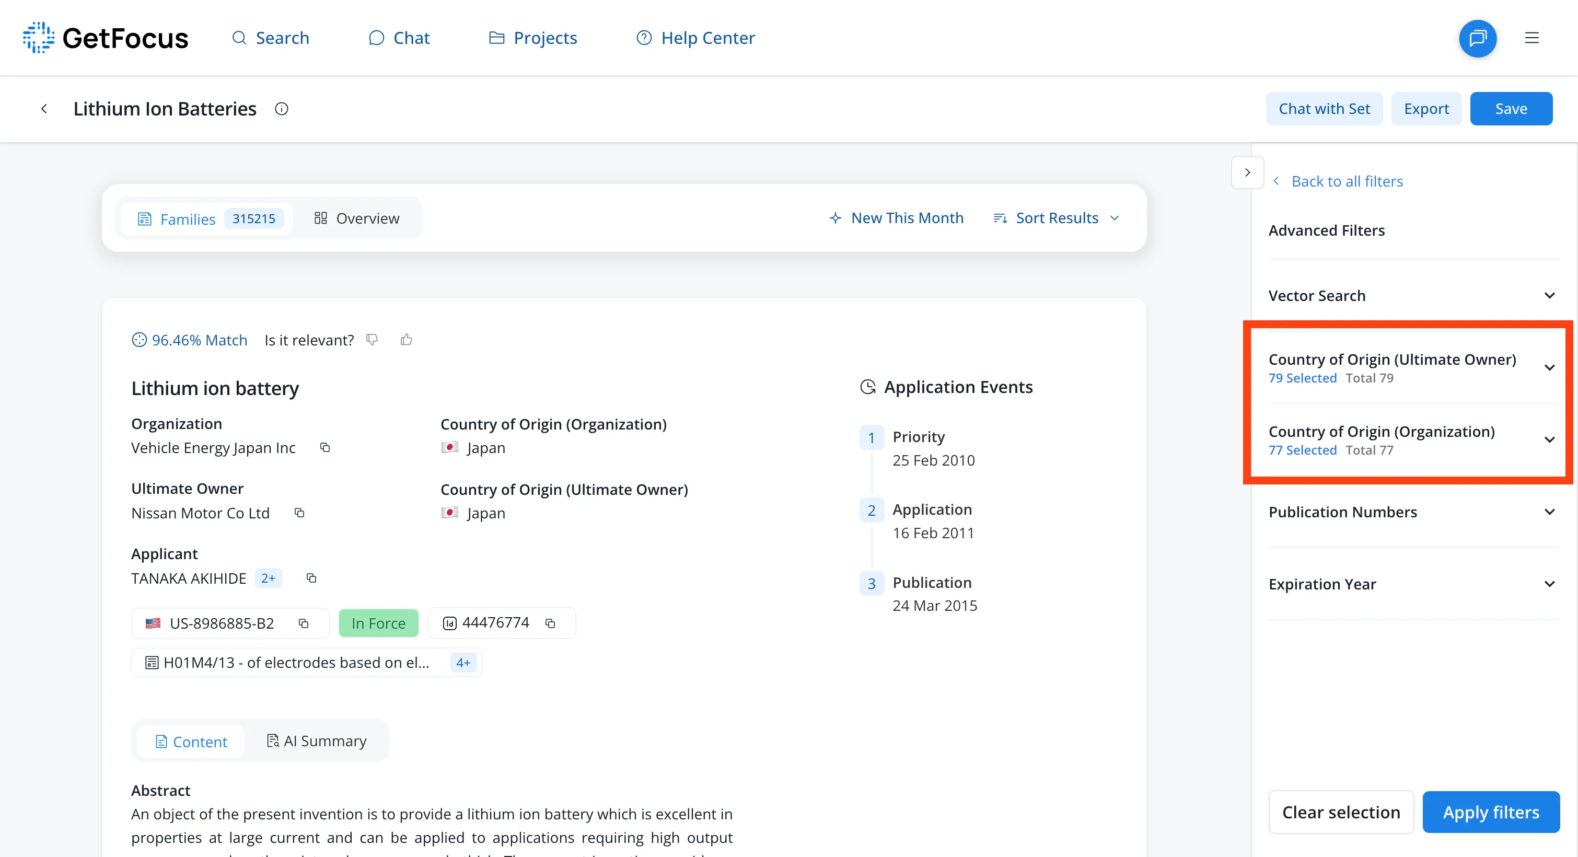Click the Chat with Set button

(1324, 108)
